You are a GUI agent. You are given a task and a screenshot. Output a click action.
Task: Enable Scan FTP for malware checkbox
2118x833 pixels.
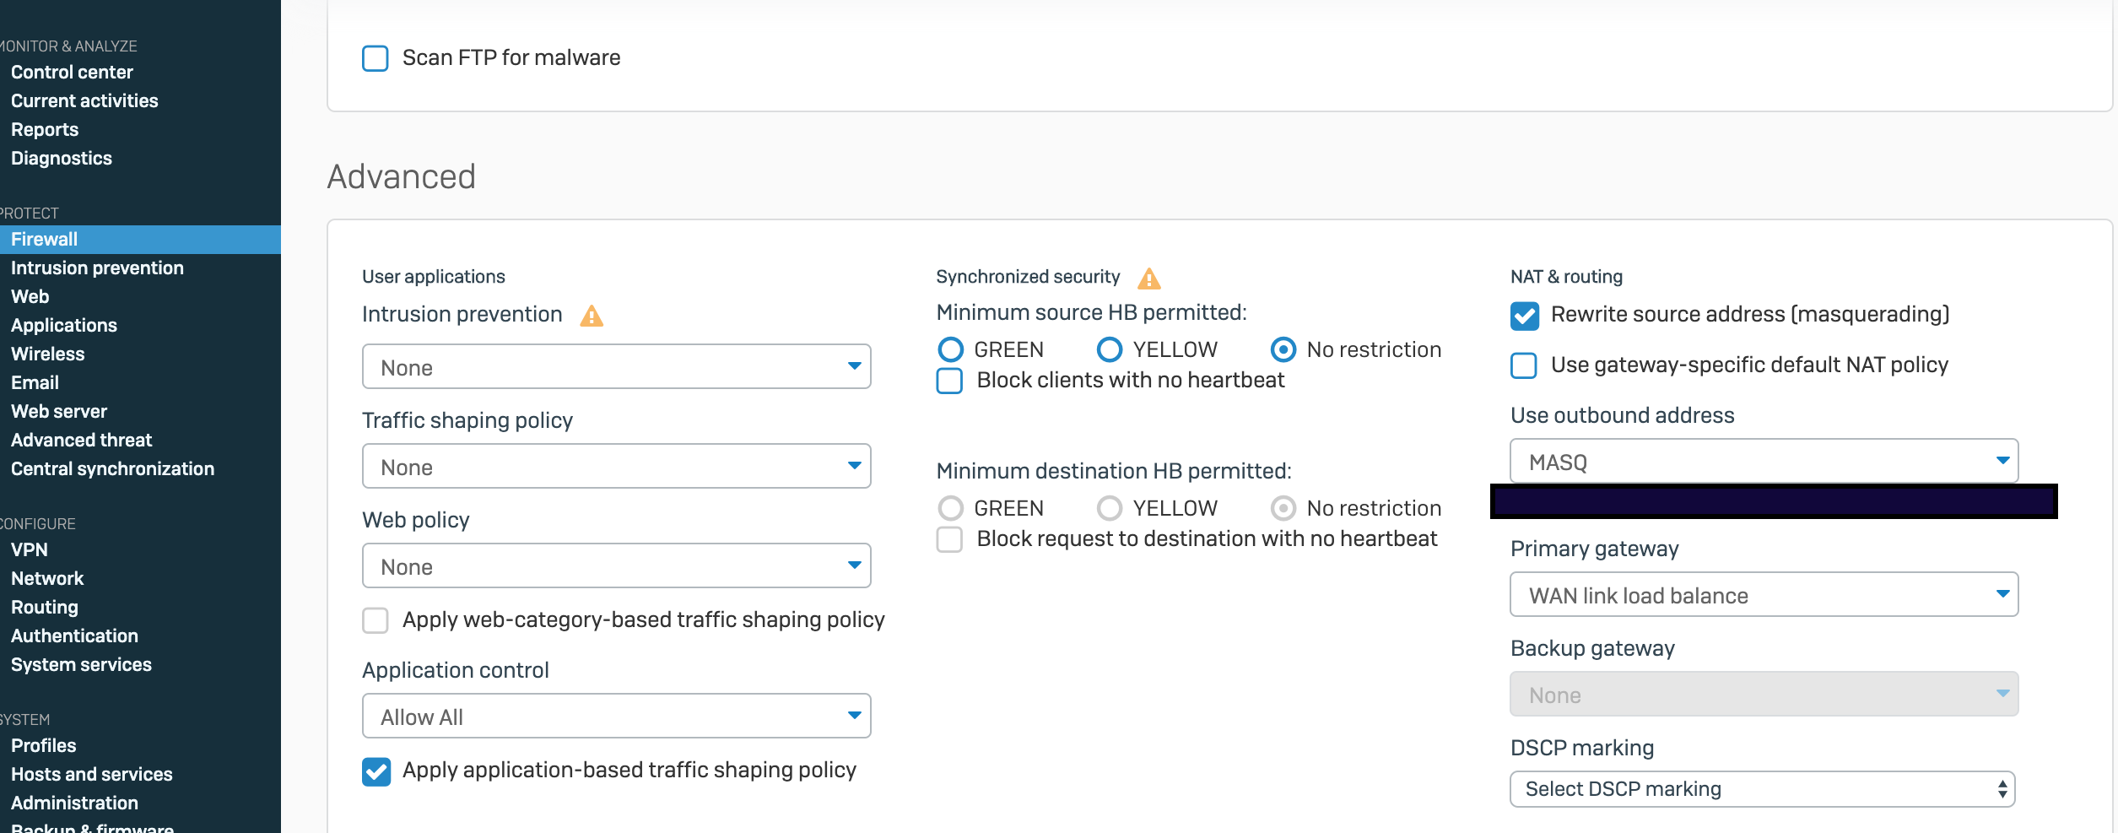pyautogui.click(x=376, y=58)
